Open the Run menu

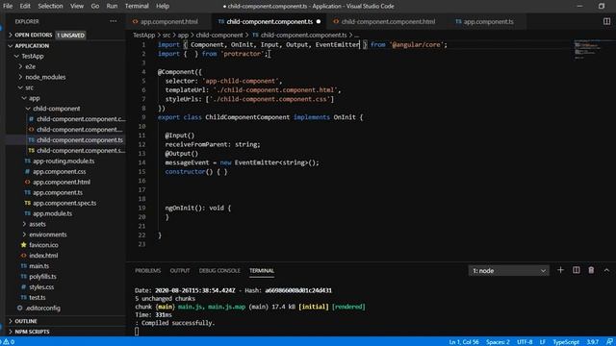(x=112, y=6)
